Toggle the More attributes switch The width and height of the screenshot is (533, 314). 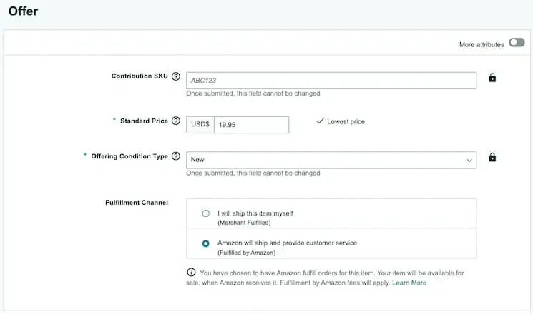tap(517, 43)
